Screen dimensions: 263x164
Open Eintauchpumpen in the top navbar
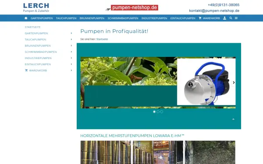(183, 18)
